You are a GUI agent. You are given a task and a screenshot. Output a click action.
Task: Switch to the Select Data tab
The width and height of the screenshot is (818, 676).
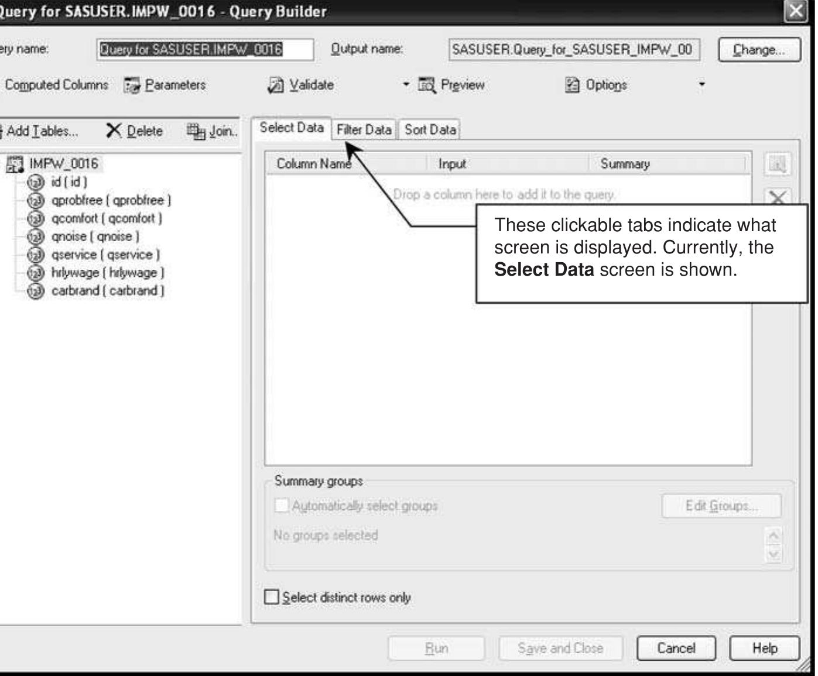pyautogui.click(x=292, y=128)
